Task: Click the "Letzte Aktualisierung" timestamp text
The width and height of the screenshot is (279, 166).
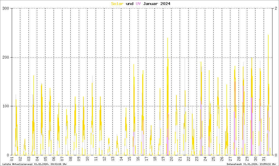Action: pyautogui.click(x=34, y=164)
